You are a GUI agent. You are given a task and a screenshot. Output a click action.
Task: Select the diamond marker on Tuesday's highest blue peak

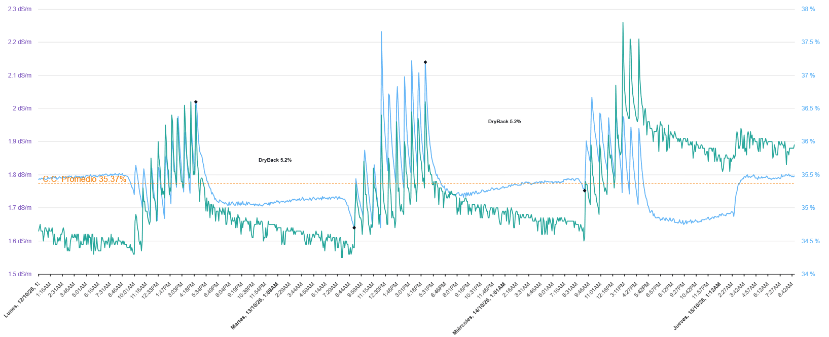click(x=425, y=62)
